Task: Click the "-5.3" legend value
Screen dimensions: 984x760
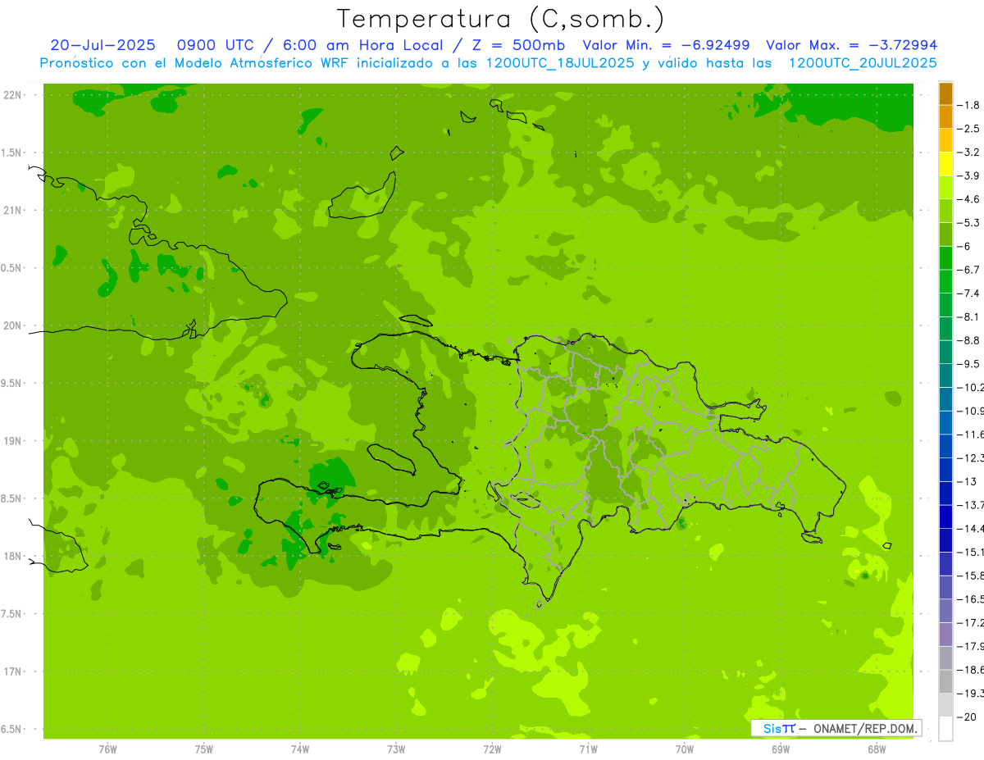Action: [968, 223]
